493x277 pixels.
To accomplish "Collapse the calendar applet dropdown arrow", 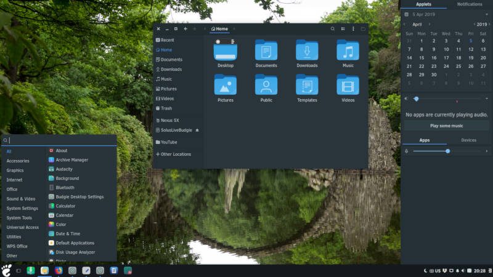I will coord(487,14).
